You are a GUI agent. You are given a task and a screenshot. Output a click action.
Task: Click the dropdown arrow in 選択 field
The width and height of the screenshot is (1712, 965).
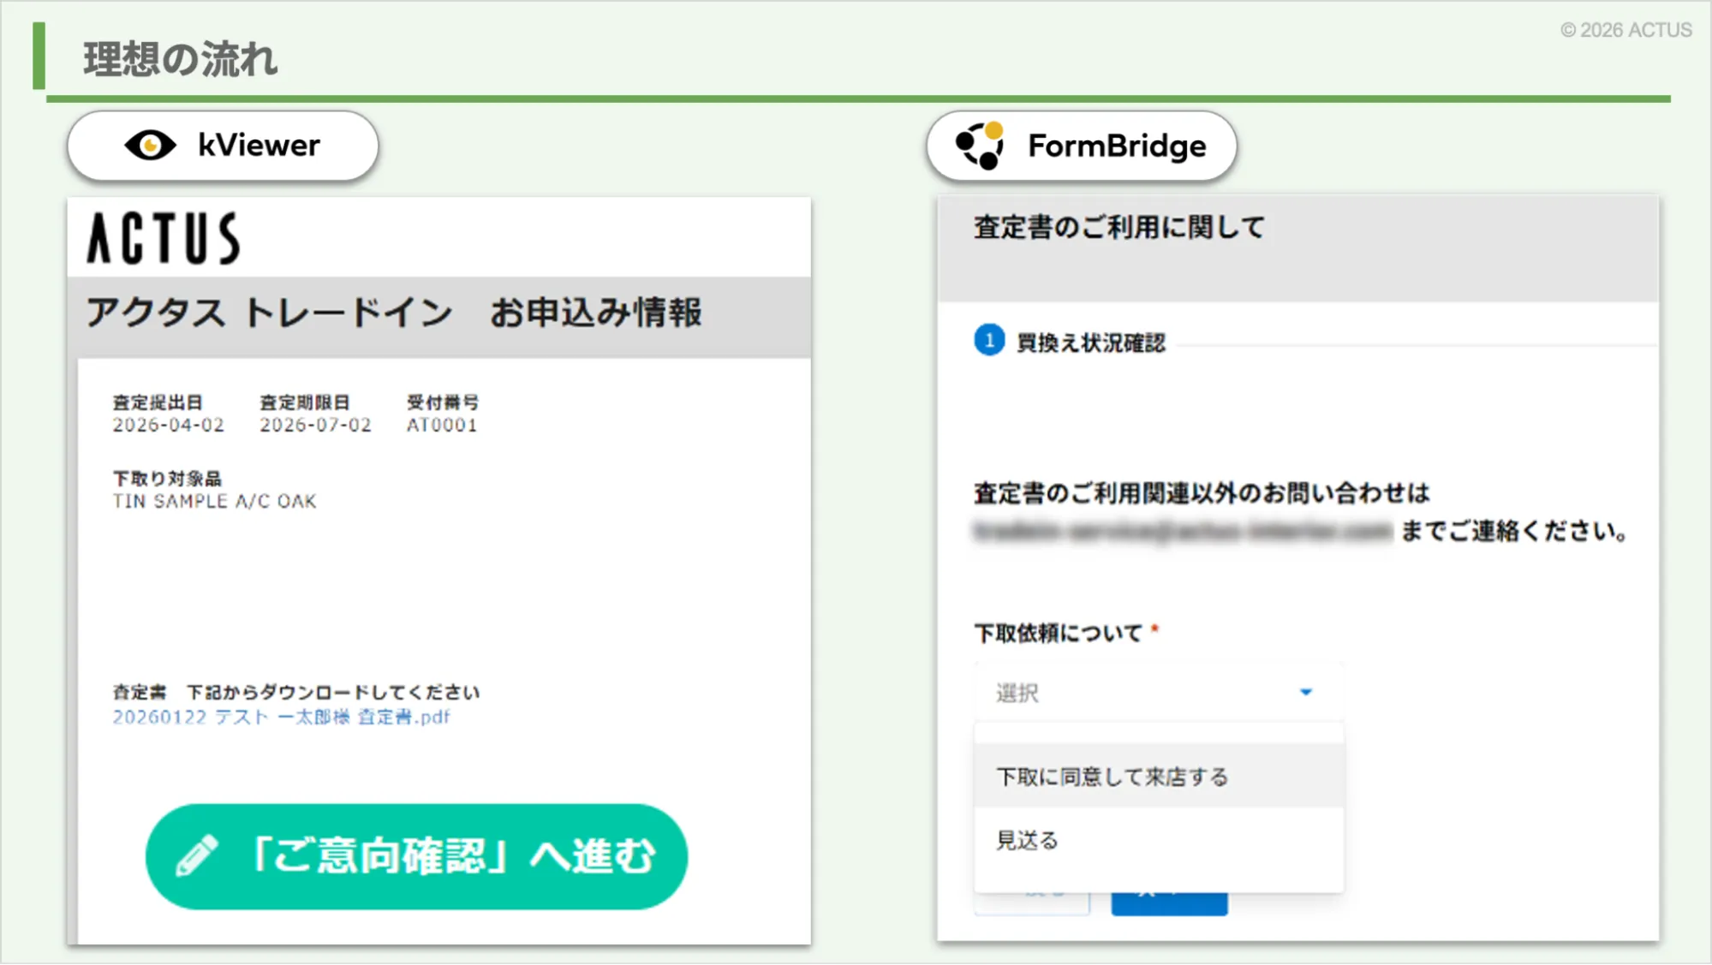(x=1306, y=692)
